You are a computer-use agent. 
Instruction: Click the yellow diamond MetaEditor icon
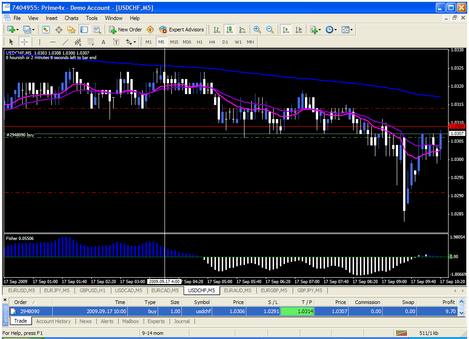pyautogui.click(x=150, y=30)
